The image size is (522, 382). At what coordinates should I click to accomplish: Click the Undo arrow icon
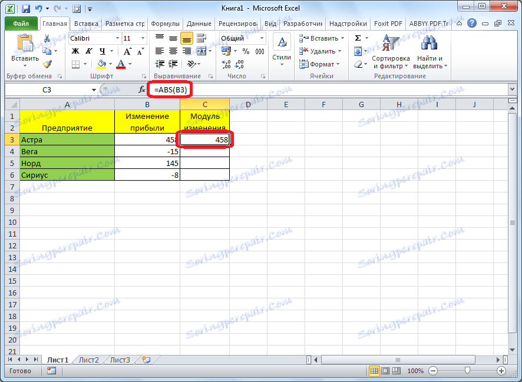(39, 9)
